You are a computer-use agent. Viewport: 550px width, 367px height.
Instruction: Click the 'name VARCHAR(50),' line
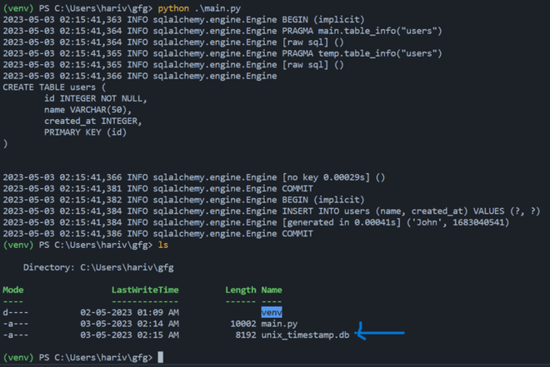click(87, 110)
